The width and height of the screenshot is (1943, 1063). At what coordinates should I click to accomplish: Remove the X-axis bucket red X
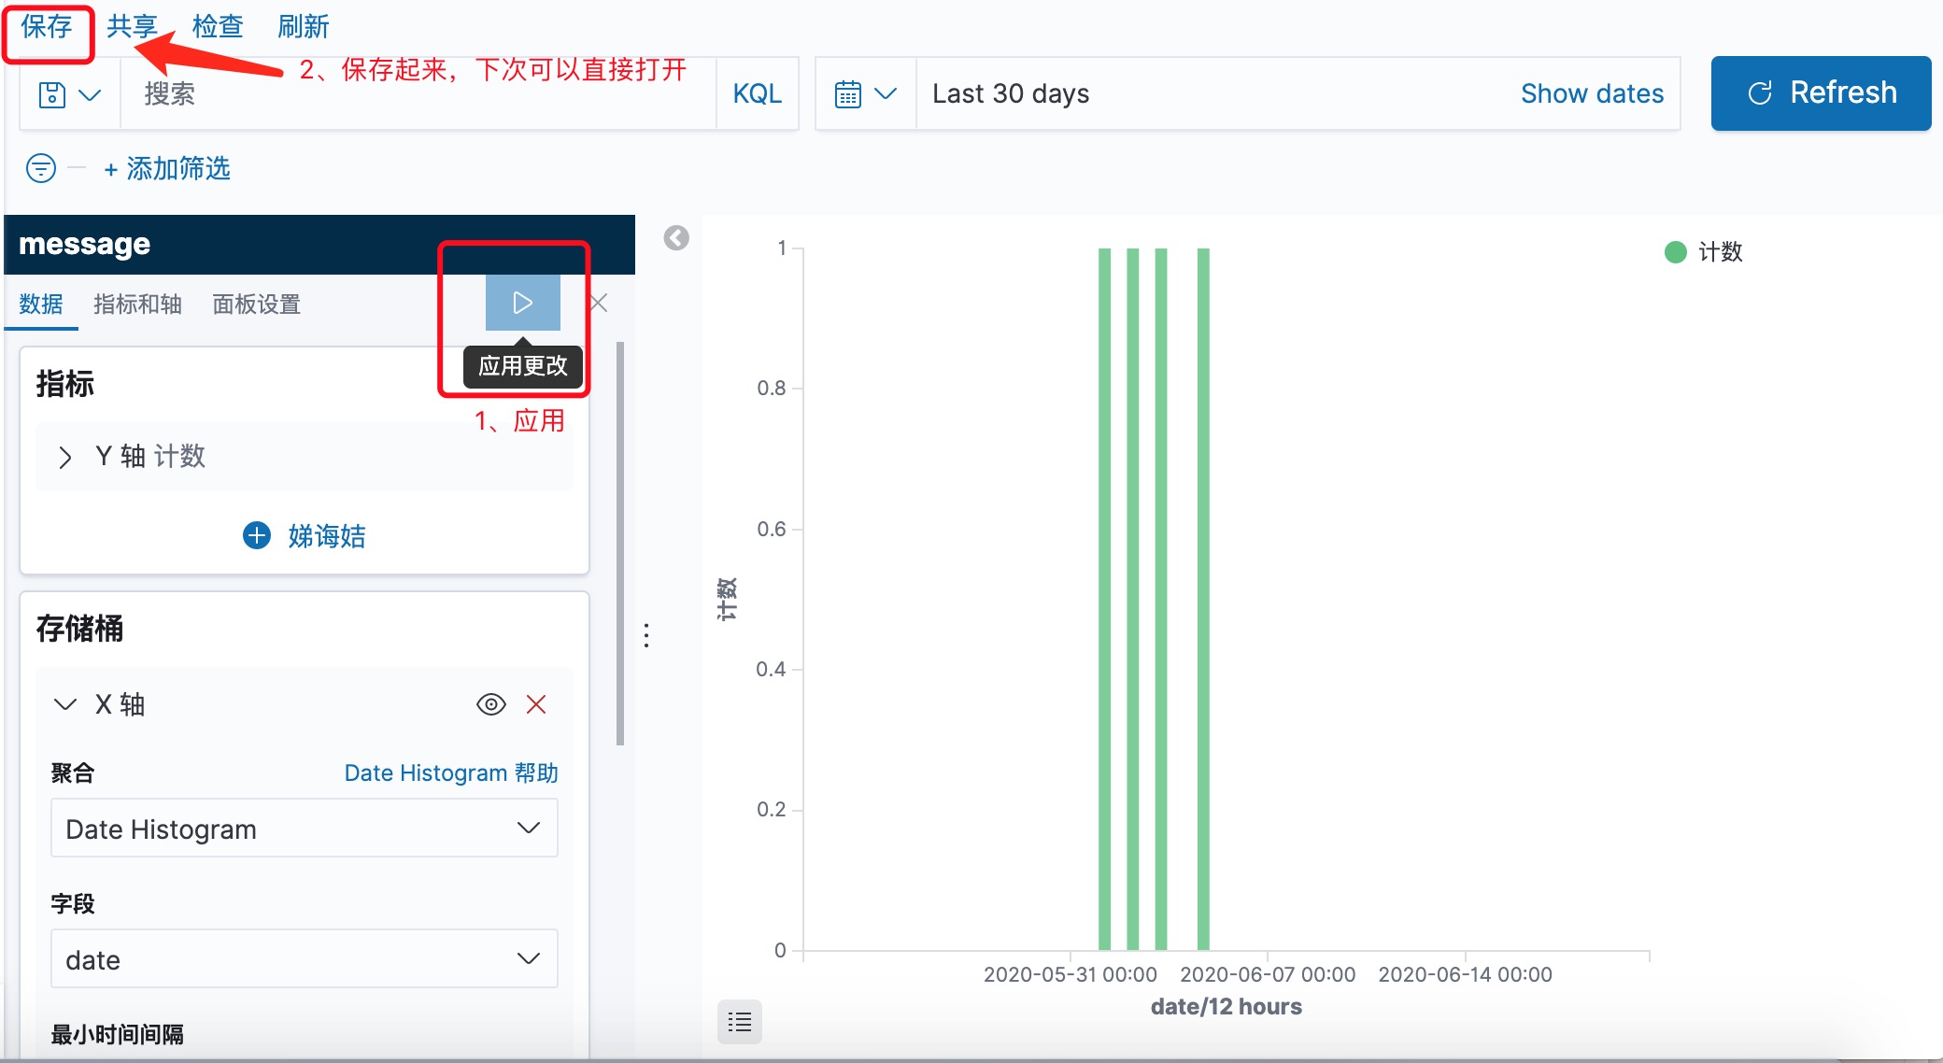point(536,704)
